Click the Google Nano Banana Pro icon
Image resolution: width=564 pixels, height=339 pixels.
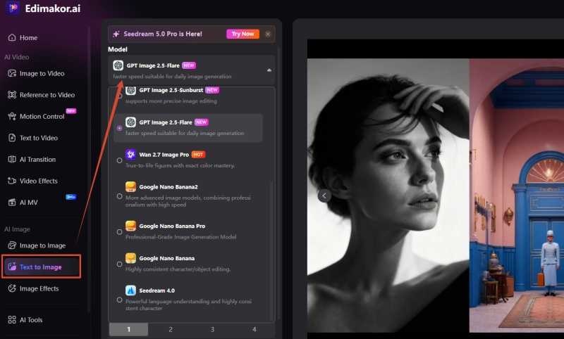coord(130,226)
